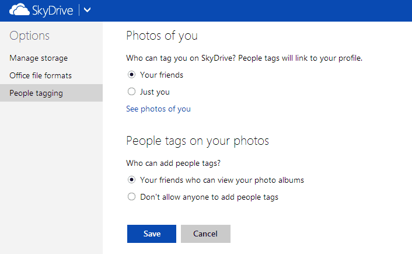The image size is (412, 254).
Task: Open the dropdown chevron beside SkyDrive
Action: coord(87,10)
